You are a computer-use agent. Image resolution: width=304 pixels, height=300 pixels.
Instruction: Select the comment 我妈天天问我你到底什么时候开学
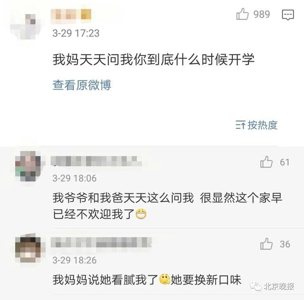[153, 59]
